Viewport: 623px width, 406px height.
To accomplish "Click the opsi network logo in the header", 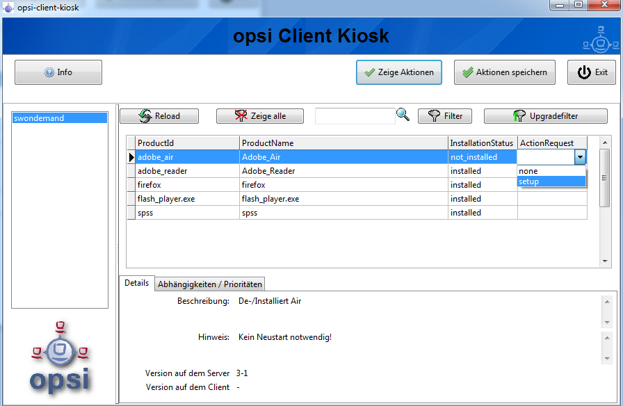I will (x=600, y=40).
